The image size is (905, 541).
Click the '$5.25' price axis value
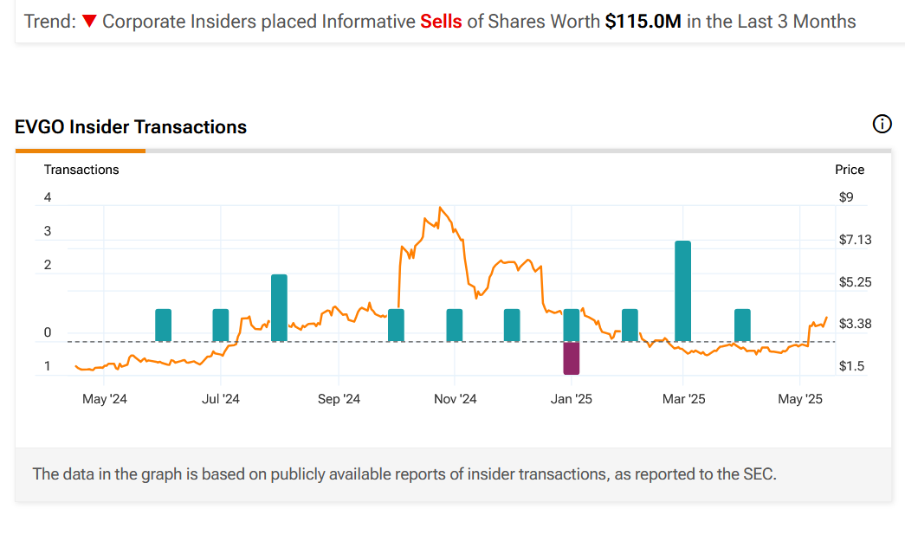856,282
